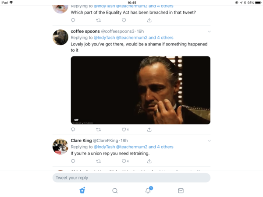Open options chevron on coffee spoons' tweet
This screenshot has height=197, width=263.
[x=209, y=32]
